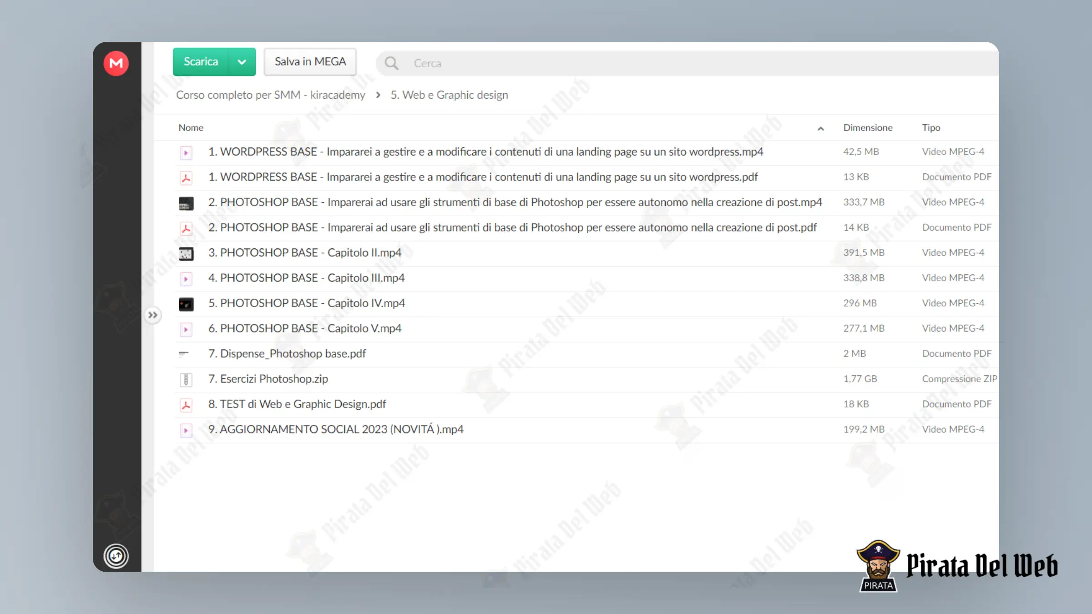1092x614 pixels.
Task: Select 5. PHOTOSHOP BASE - Capitolo IV.mp4
Action: (307, 303)
